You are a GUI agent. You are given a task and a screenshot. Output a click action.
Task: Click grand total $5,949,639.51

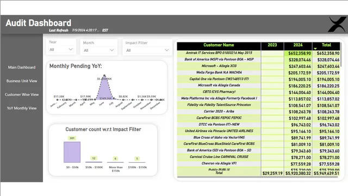click(326, 173)
